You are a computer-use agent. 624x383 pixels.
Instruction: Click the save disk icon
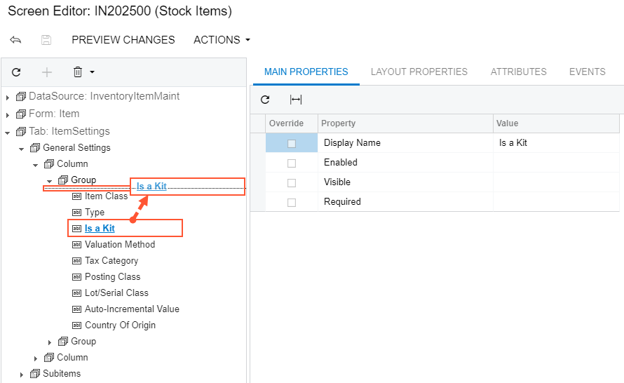coord(46,40)
